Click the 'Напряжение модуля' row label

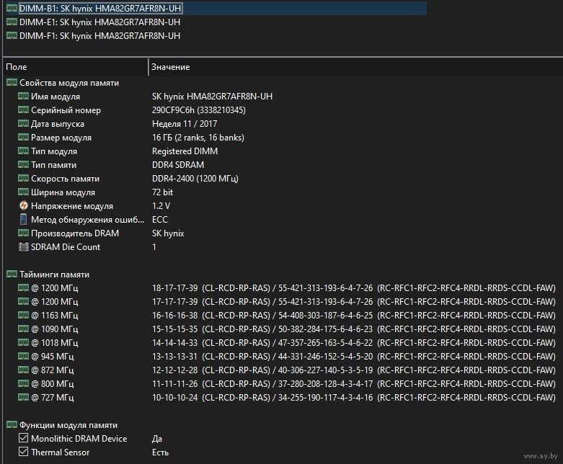(72, 206)
